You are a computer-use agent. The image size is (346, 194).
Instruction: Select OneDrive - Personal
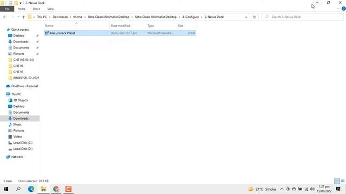tap(24, 86)
